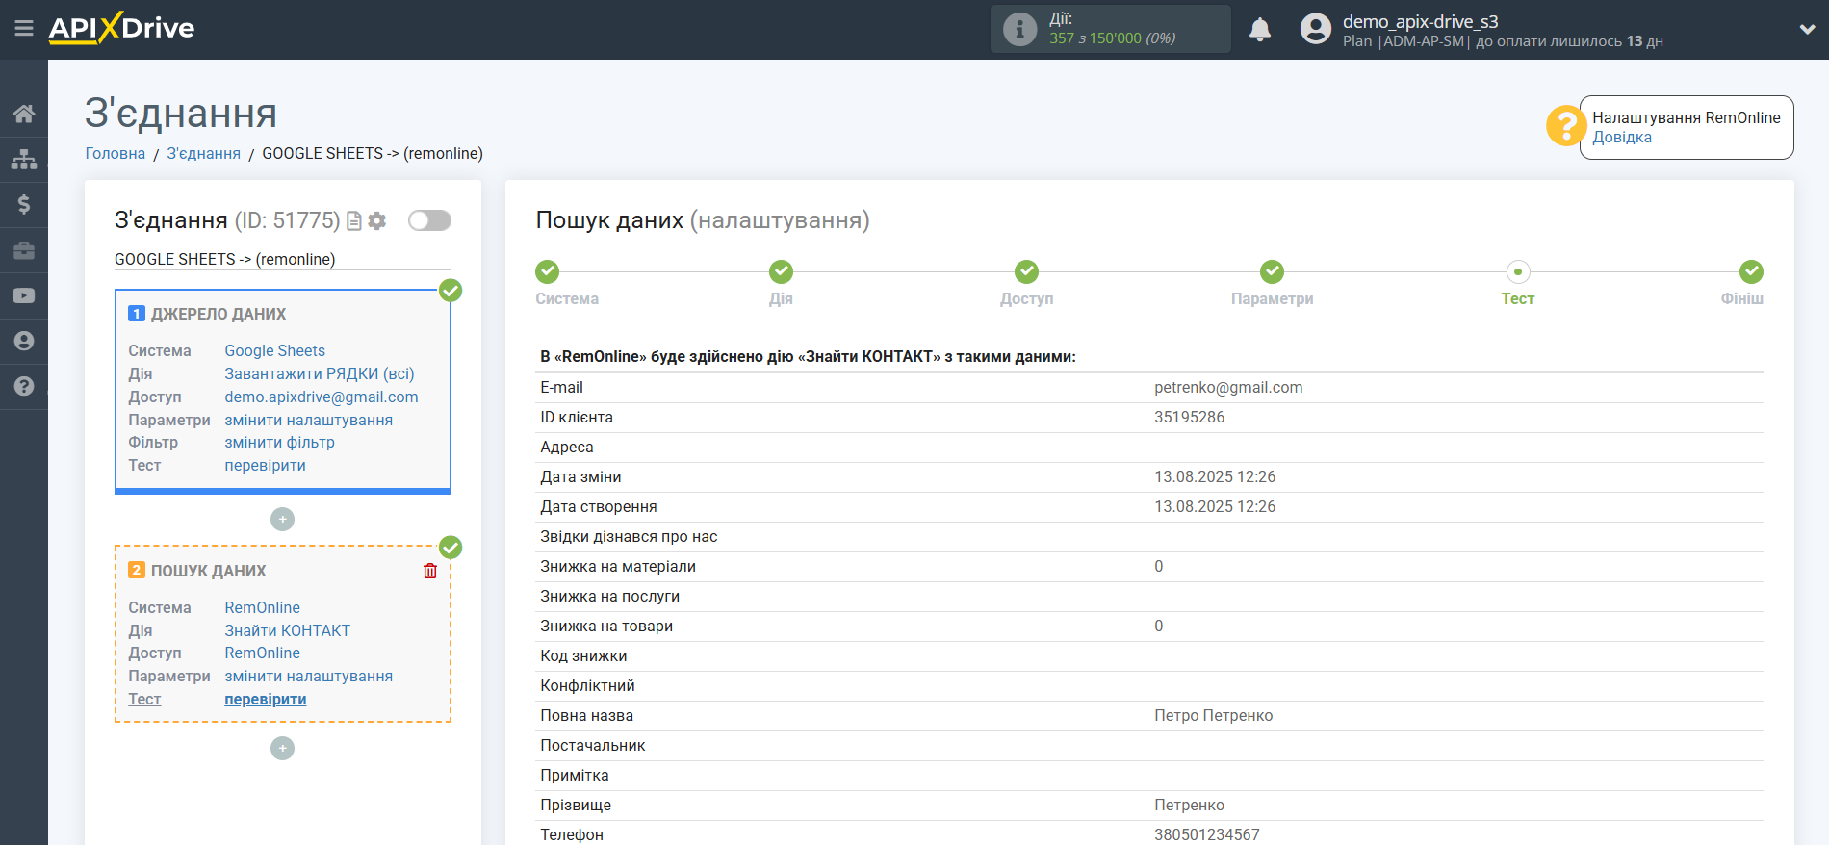The width and height of the screenshot is (1829, 845).
Task: Add a step after the data source block
Action: pos(282,520)
